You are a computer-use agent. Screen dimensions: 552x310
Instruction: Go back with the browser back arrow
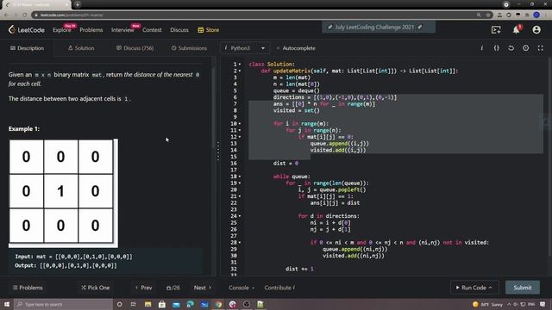tap(6, 15)
